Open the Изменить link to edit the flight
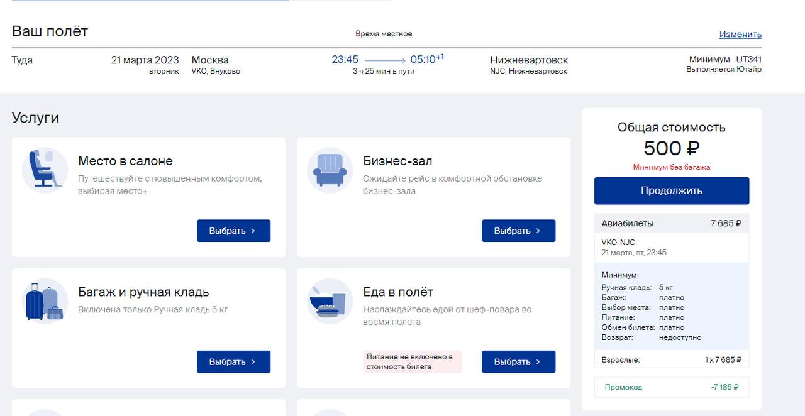The height and width of the screenshot is (416, 805). tap(740, 35)
